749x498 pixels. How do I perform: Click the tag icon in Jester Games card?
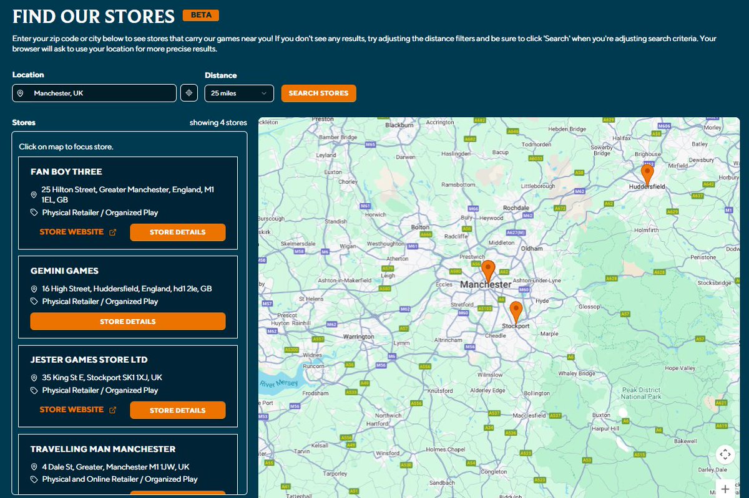click(34, 391)
